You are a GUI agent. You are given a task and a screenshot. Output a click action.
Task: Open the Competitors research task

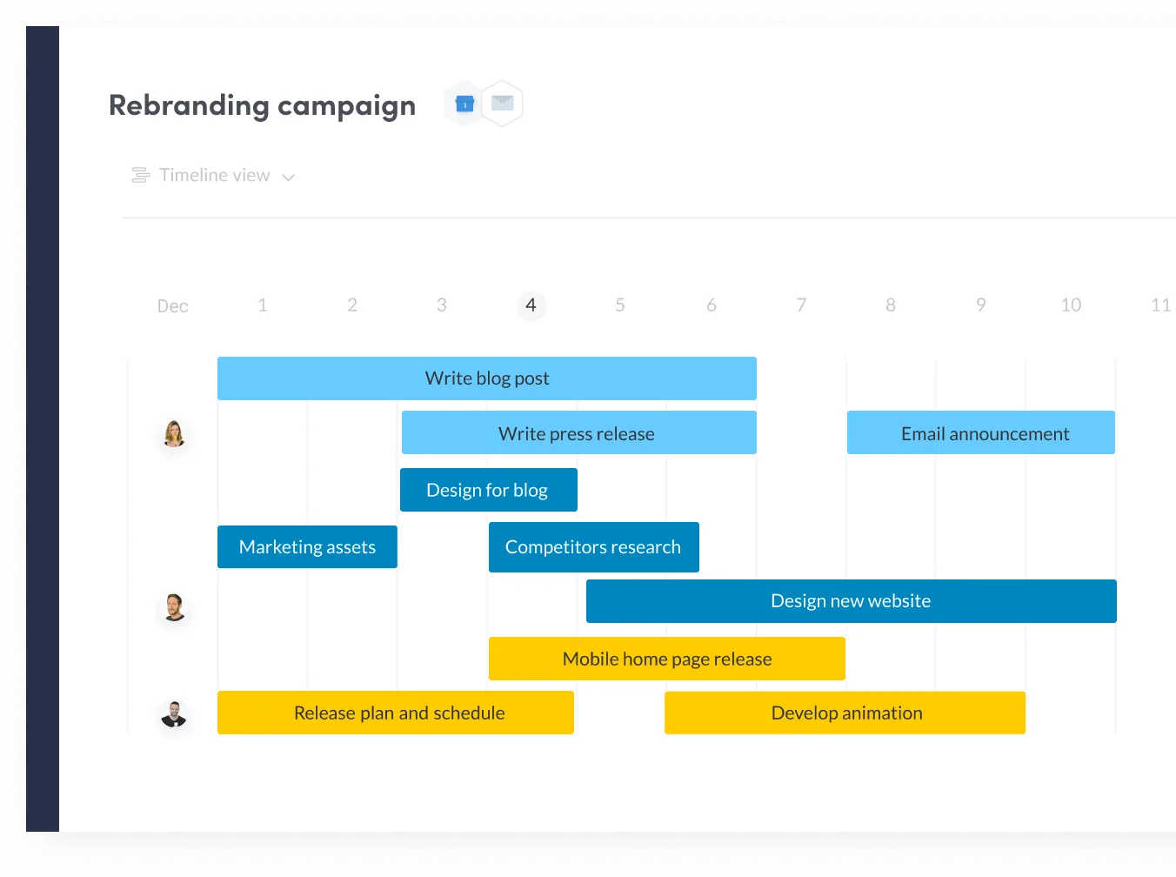point(594,547)
